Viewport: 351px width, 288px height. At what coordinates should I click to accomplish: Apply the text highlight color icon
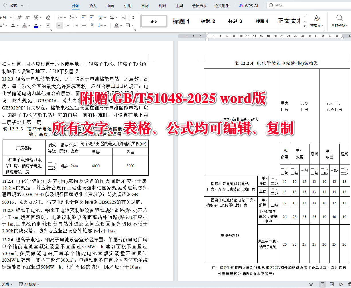[25, 26]
